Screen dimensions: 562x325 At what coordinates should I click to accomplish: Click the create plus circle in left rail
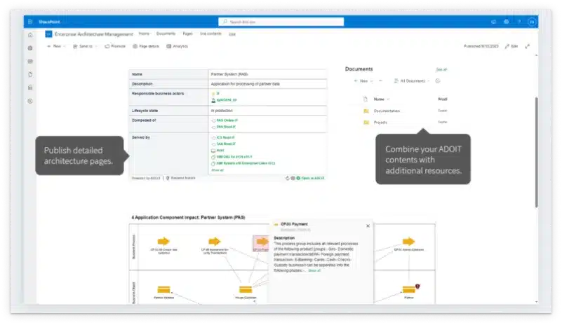30,101
